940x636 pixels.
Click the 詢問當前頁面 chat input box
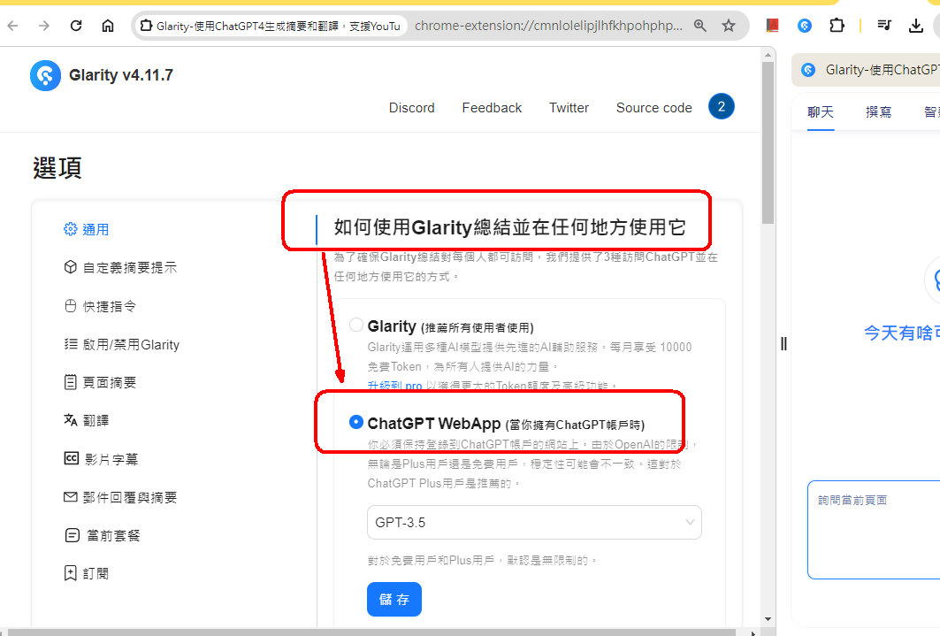click(x=874, y=530)
